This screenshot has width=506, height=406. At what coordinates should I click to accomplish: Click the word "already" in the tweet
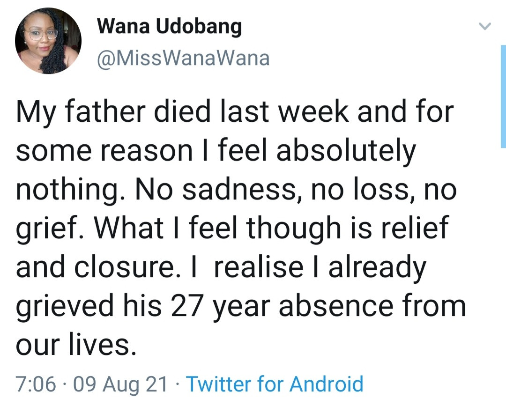point(377,267)
